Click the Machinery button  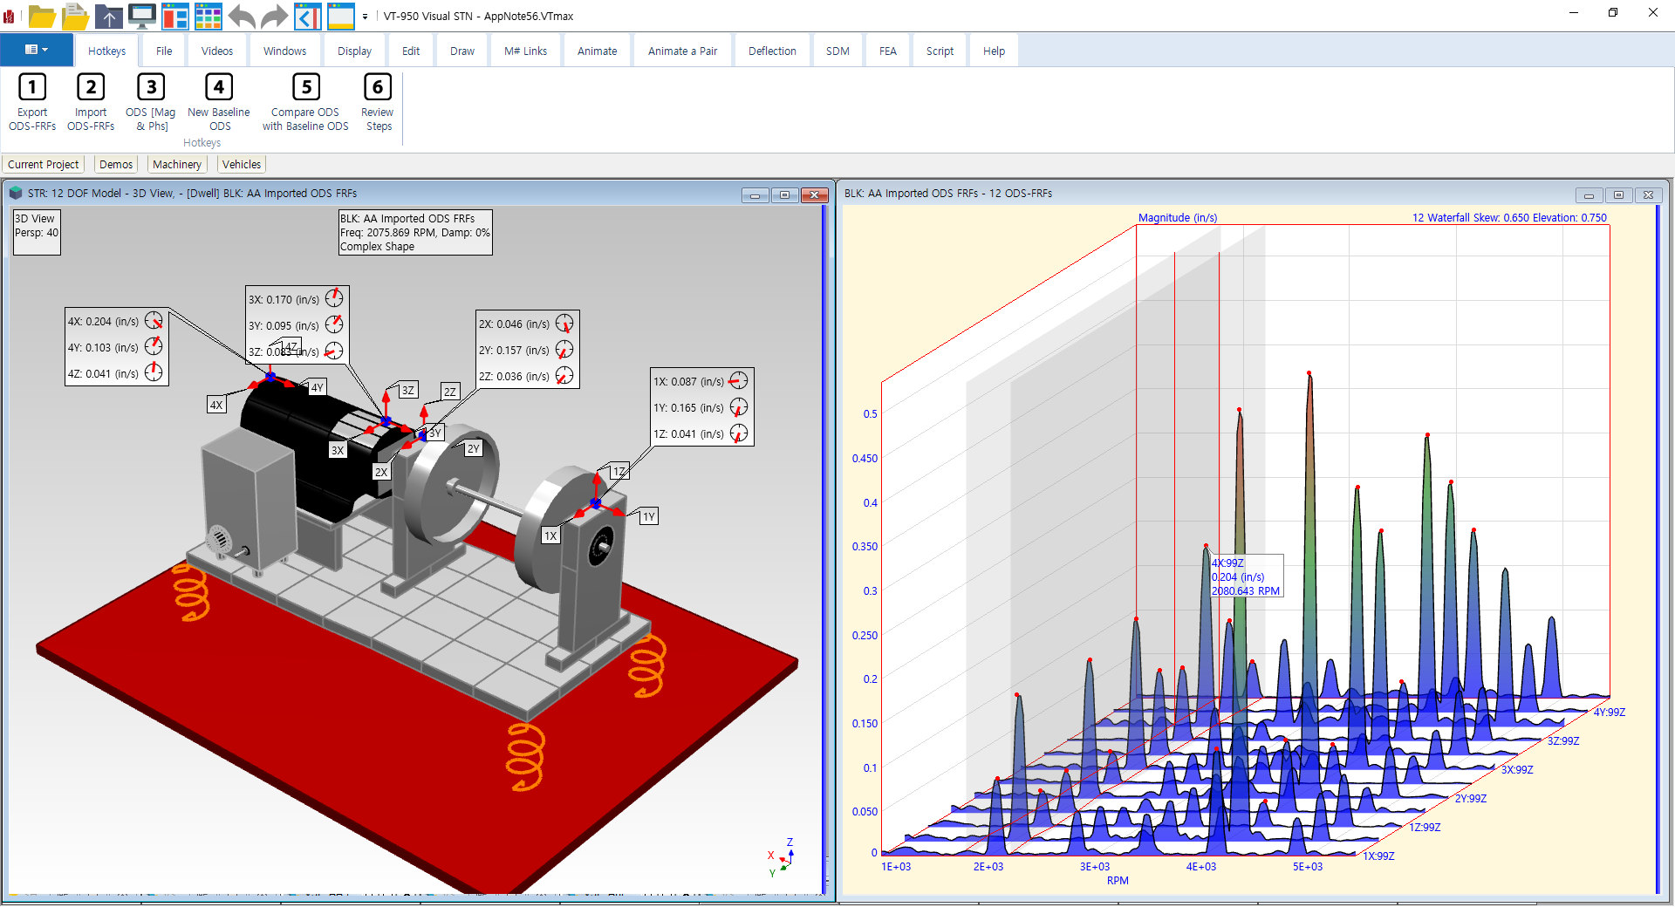point(177,164)
